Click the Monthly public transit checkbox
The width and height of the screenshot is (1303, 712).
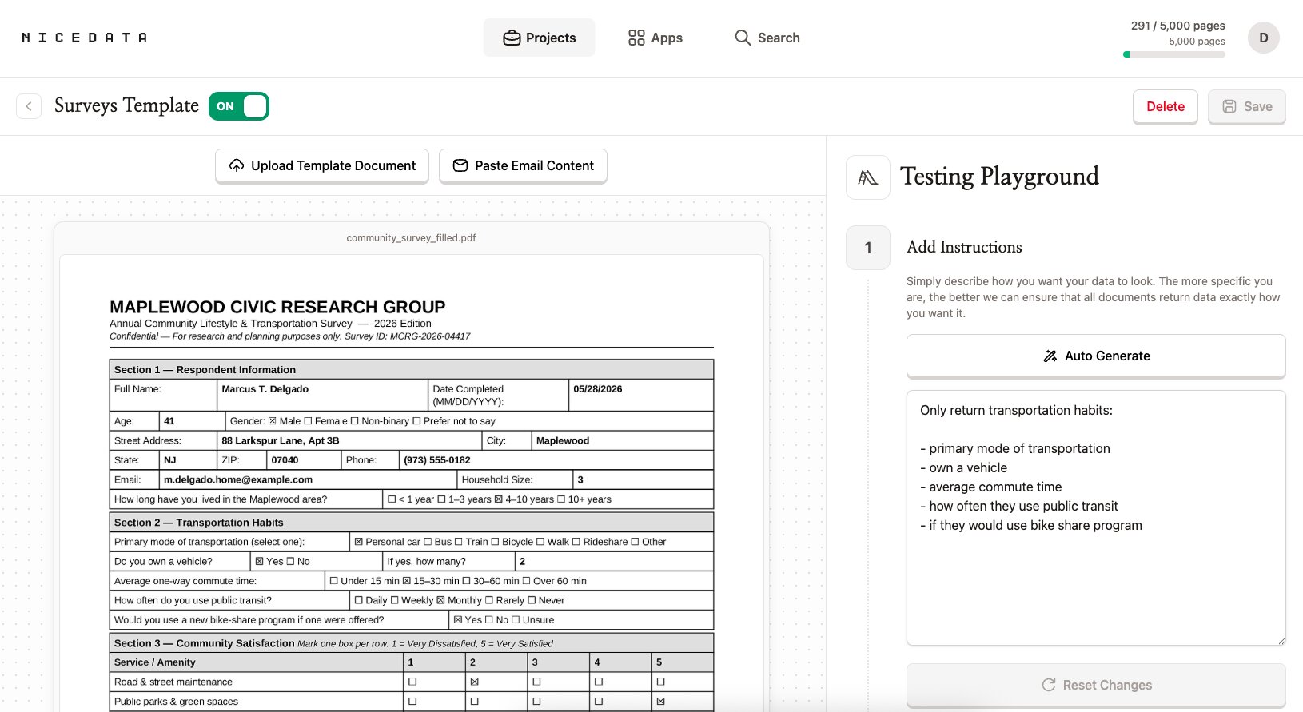click(x=440, y=600)
